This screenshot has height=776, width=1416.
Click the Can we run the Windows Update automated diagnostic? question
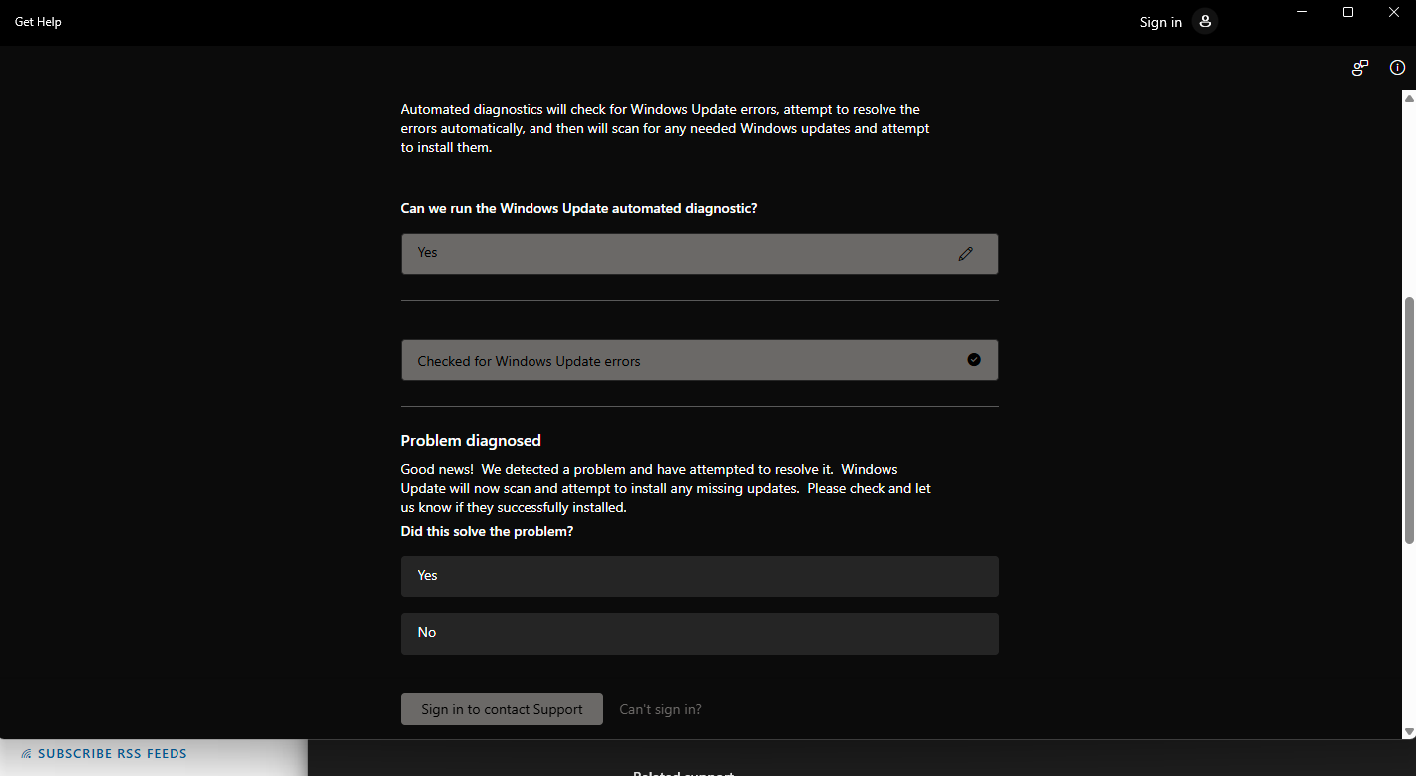tap(578, 208)
